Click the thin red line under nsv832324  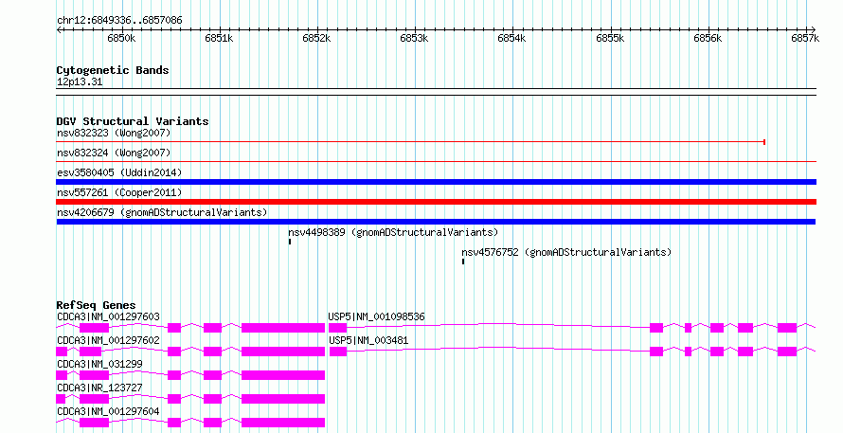[x=436, y=161]
